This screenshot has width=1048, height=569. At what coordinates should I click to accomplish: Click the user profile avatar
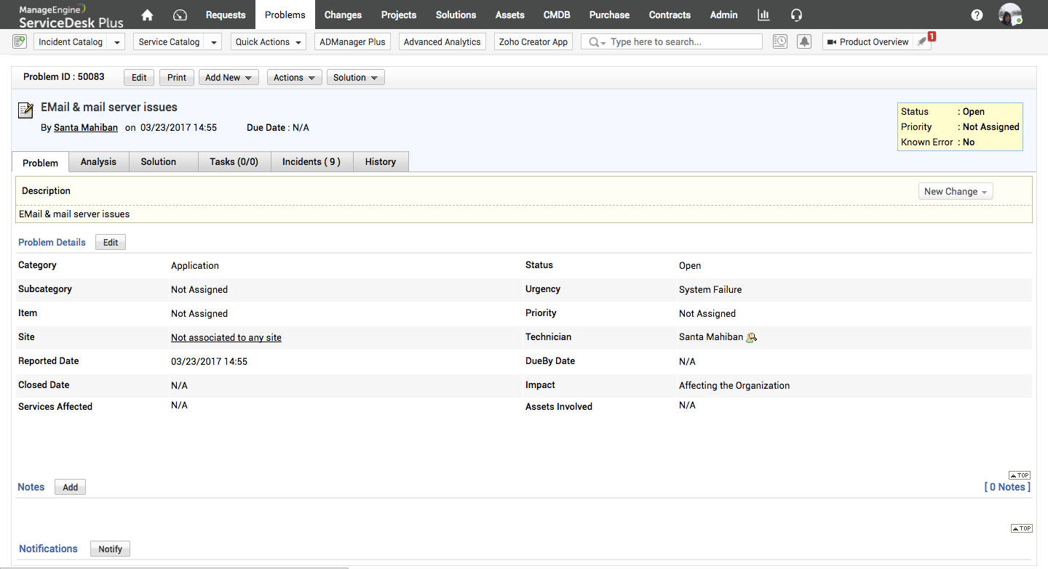[x=1009, y=15]
